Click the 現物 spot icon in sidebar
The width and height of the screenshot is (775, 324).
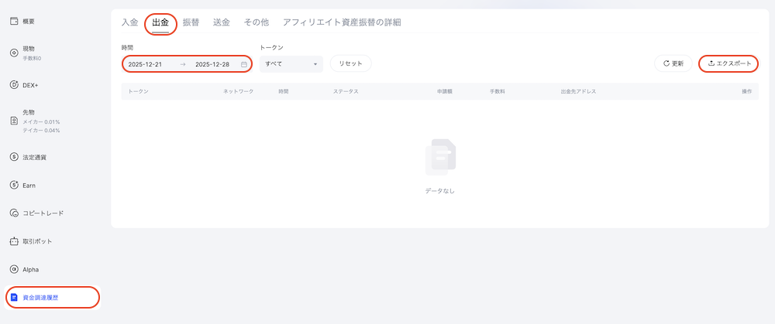(x=14, y=53)
